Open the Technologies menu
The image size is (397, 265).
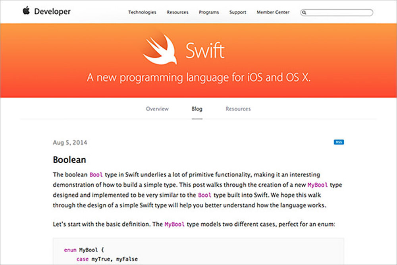click(142, 12)
